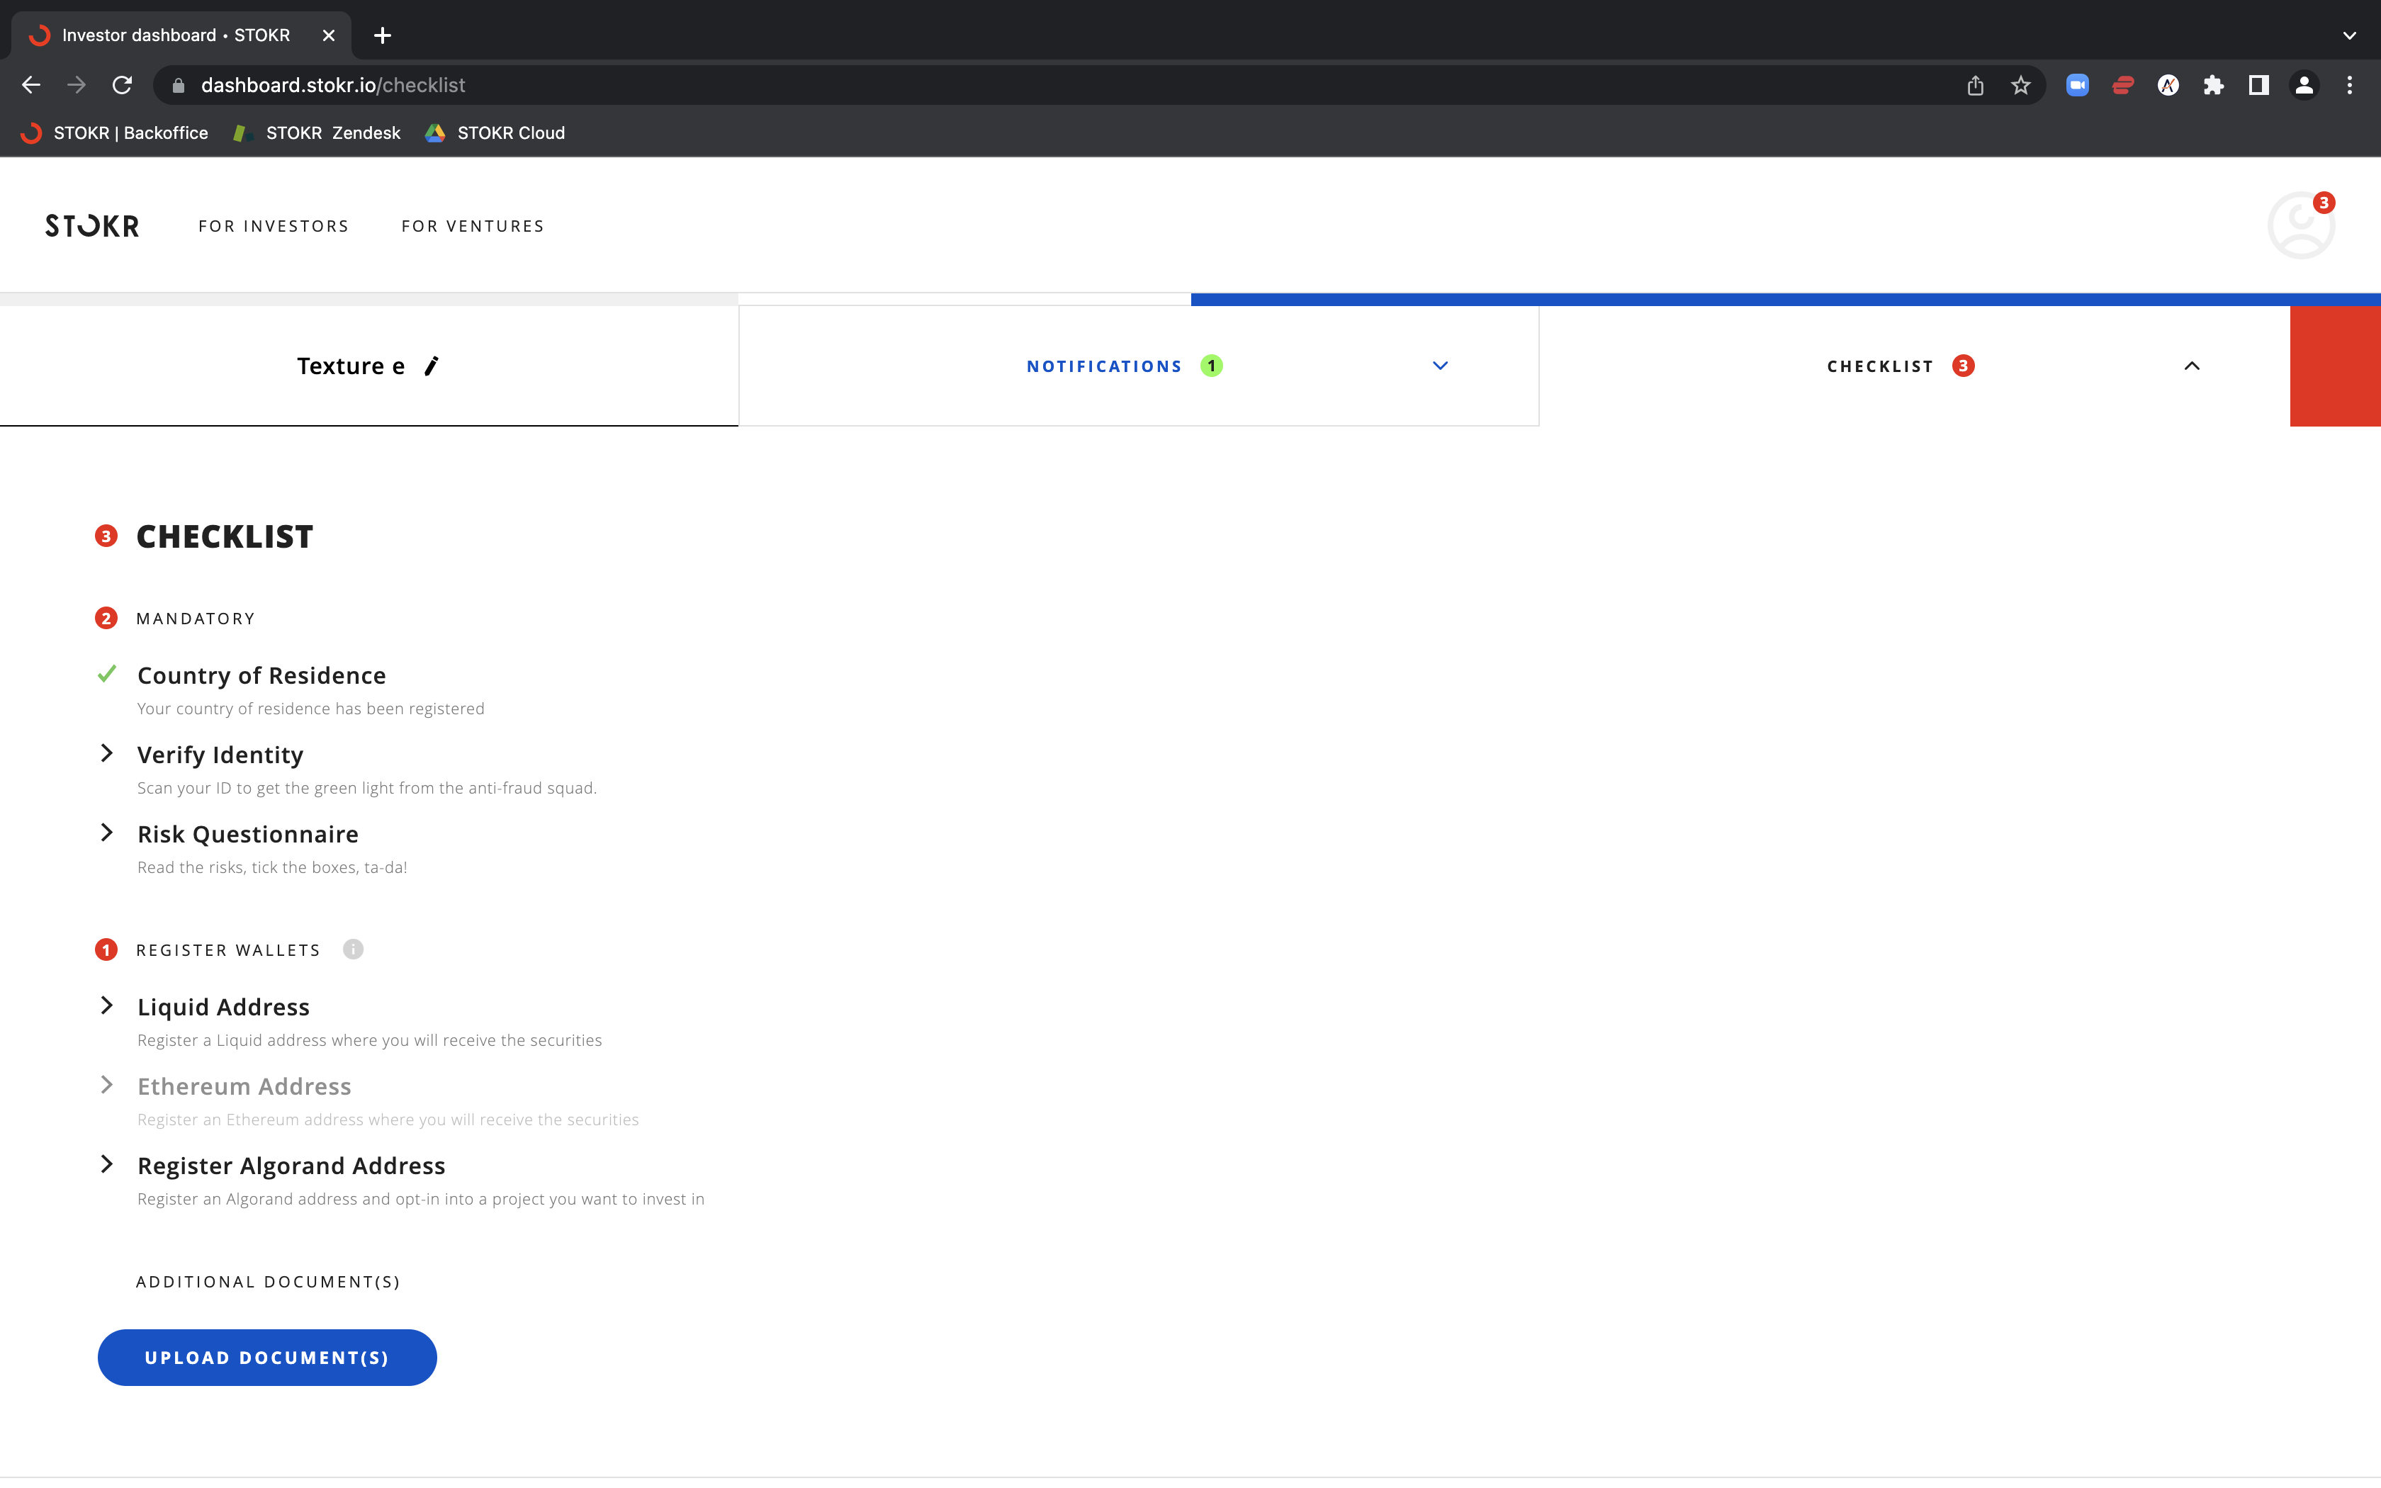Expand the Risk Questionnaire chevron

pyautogui.click(x=107, y=833)
